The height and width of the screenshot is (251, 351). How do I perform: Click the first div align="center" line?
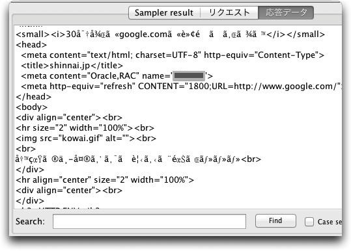click(69, 118)
